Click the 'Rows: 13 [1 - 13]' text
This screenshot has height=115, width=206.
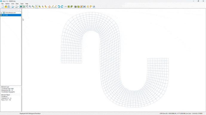[6, 100]
